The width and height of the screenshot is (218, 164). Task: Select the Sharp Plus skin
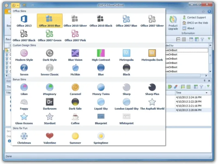click(x=152, y=89)
